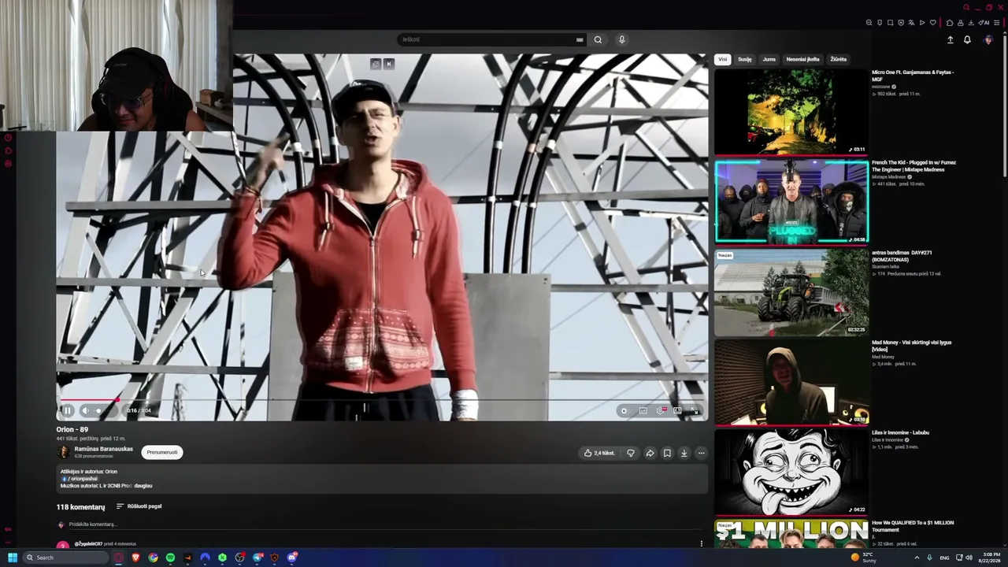
Task: Open the channel avatar of Ramūnas Baranauskas
Action: click(63, 452)
